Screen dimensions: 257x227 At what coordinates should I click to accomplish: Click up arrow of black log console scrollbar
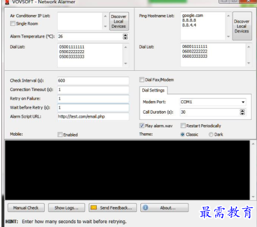(x=253, y=144)
